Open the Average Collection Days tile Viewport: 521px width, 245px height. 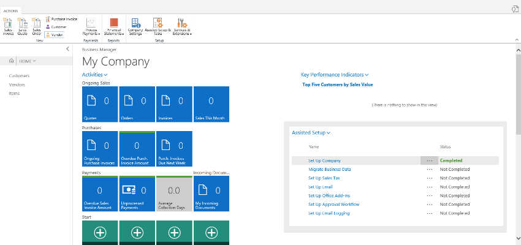coord(174,194)
